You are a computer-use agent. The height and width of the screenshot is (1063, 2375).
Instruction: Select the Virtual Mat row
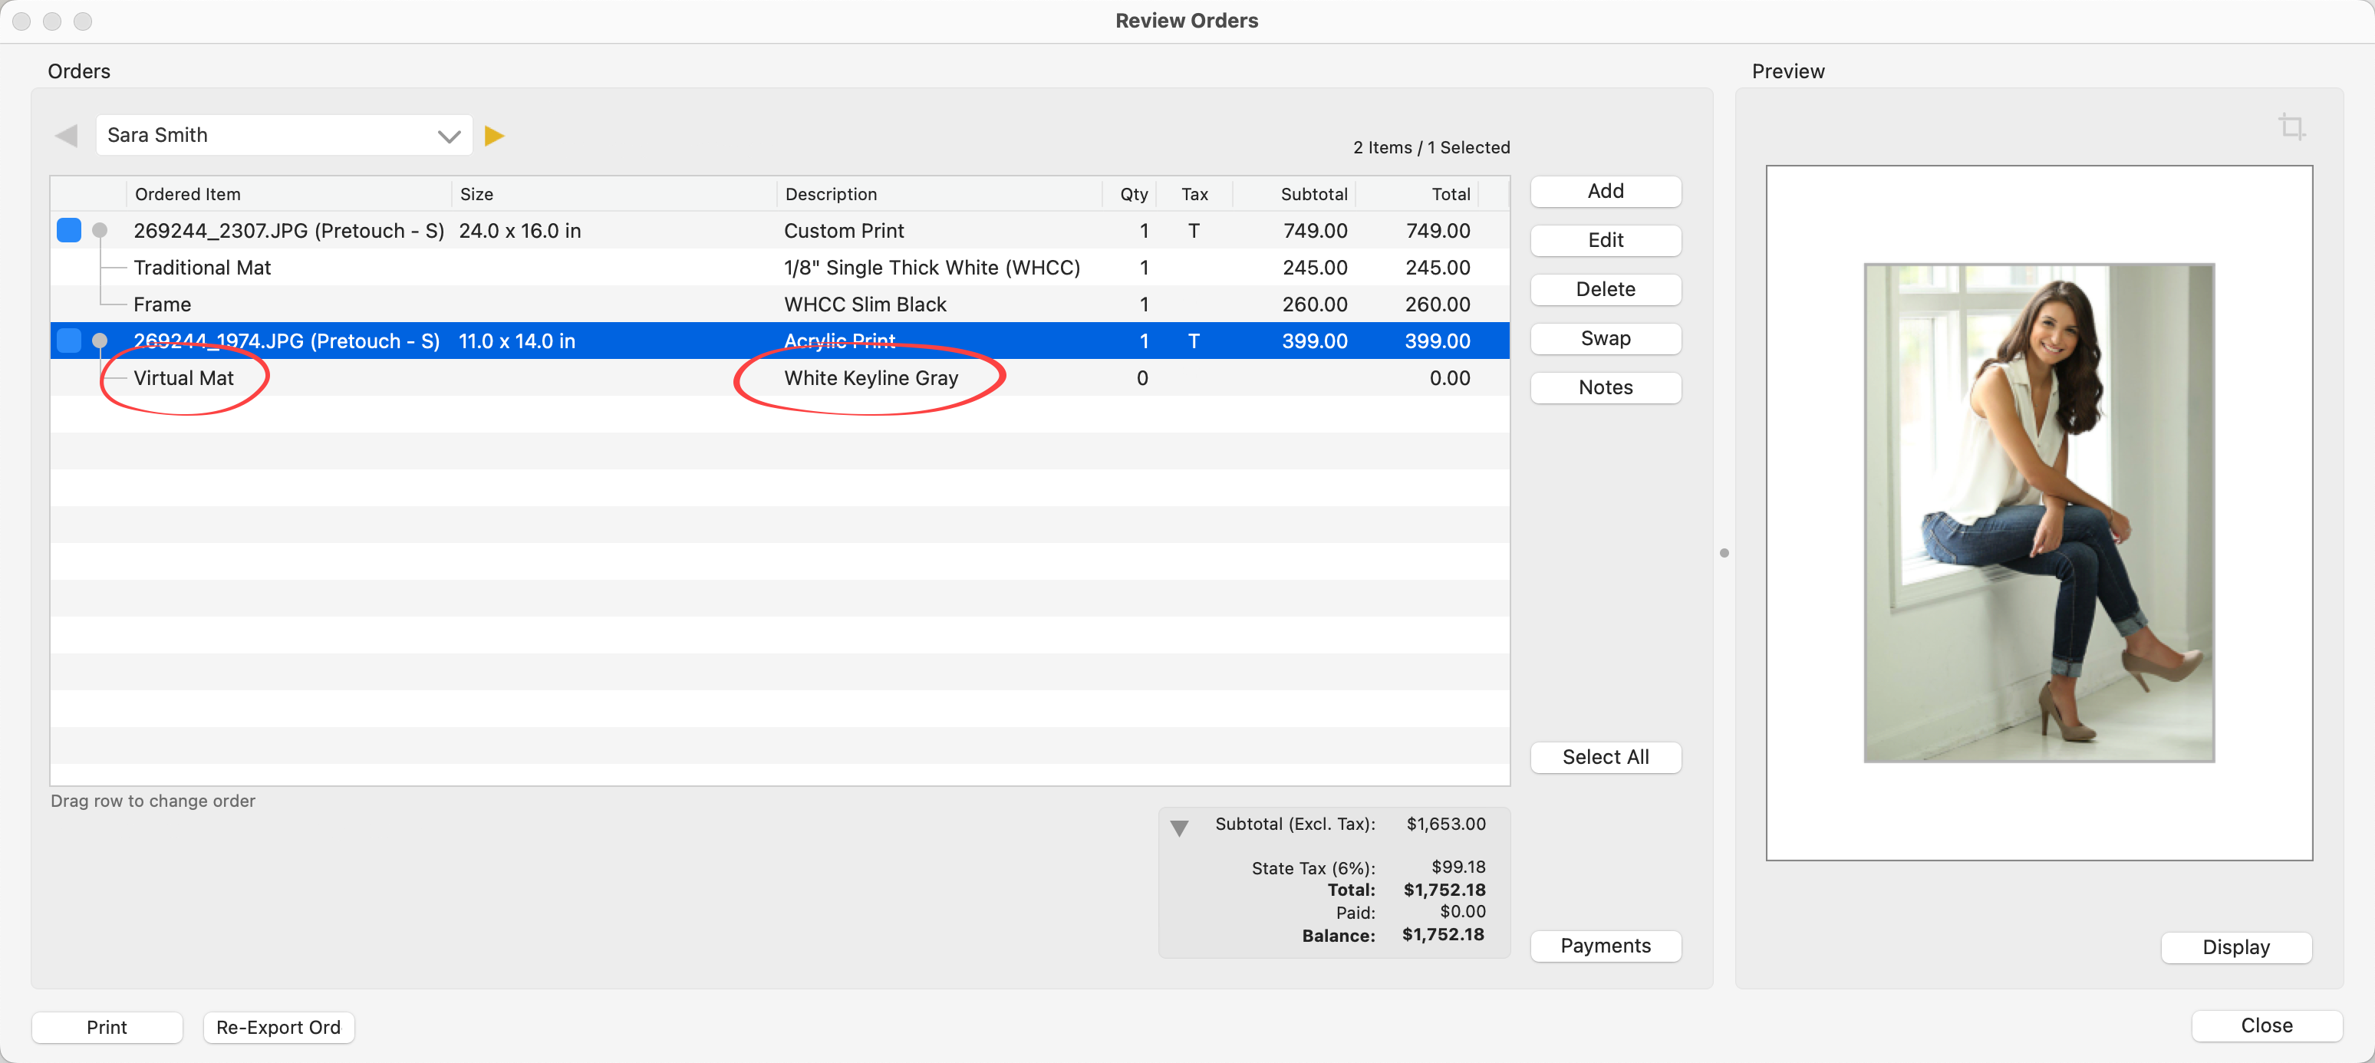183,378
